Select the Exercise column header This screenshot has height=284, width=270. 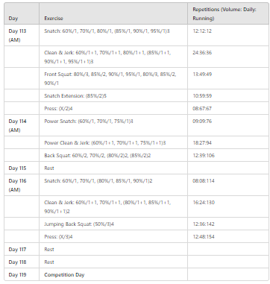coord(113,13)
